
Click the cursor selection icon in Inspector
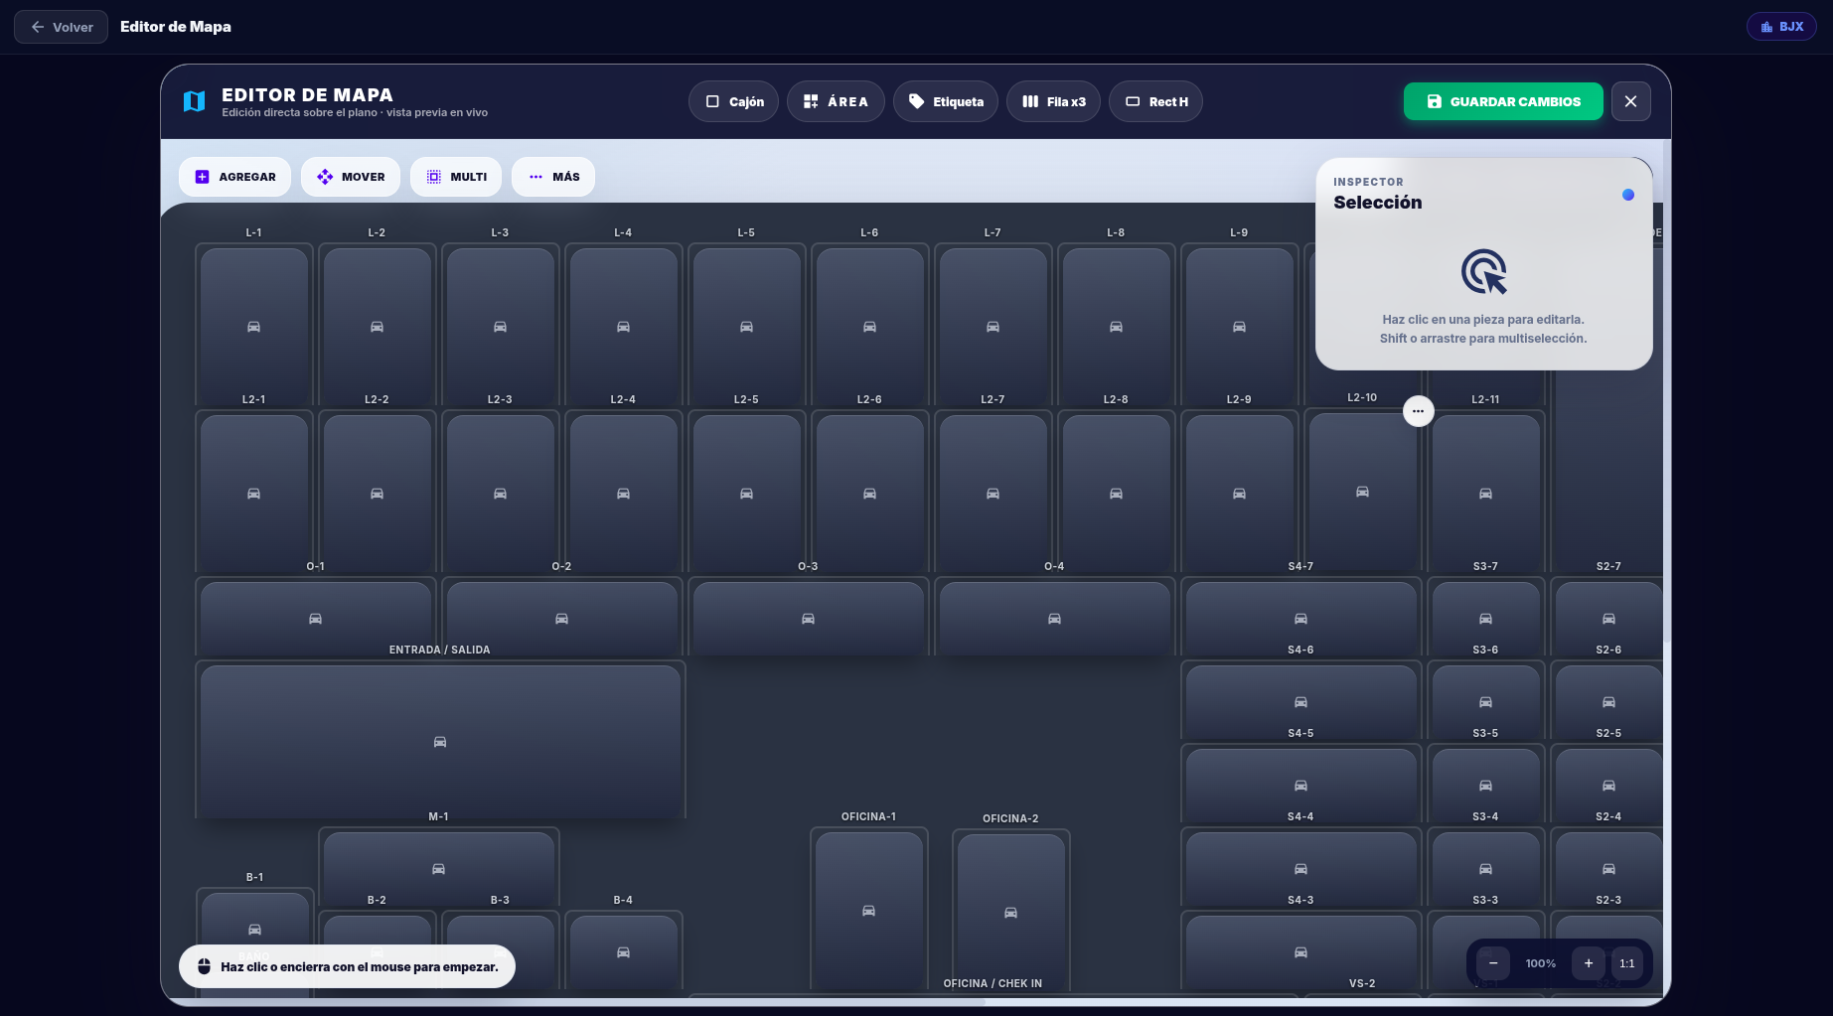1483,271
